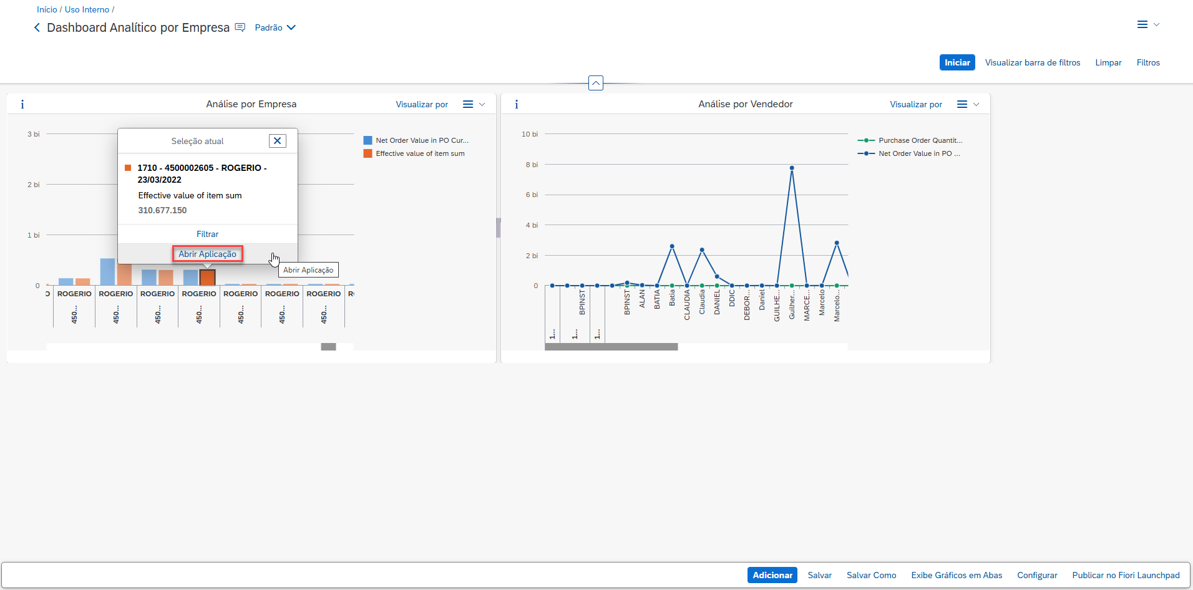This screenshot has width=1193, height=590.
Task: Click the info icon on Análise por Empresa
Action: (22, 104)
